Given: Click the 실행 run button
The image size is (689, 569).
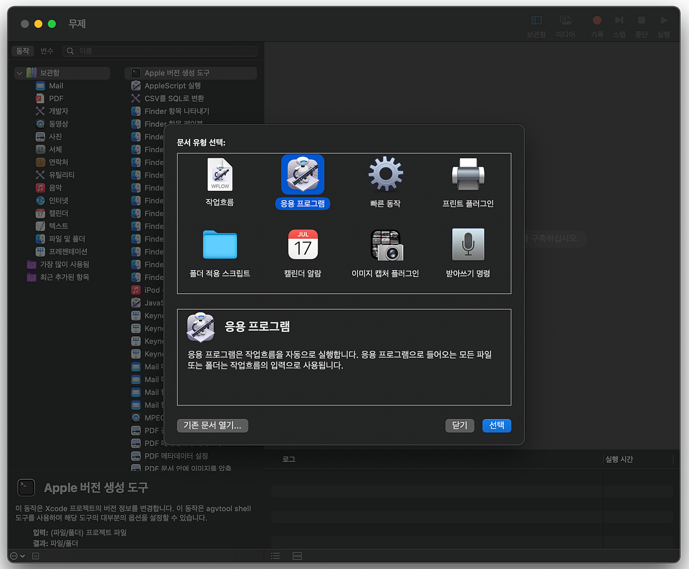Looking at the screenshot, I should tap(664, 26).
